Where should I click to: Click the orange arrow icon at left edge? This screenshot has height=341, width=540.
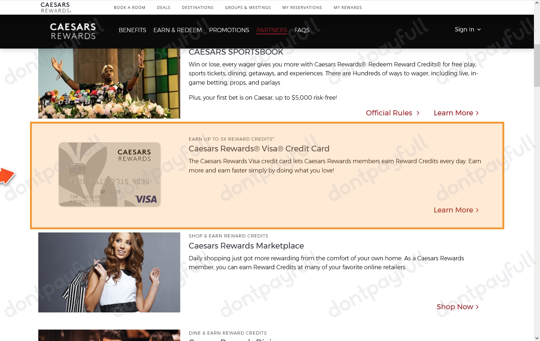pos(6,176)
